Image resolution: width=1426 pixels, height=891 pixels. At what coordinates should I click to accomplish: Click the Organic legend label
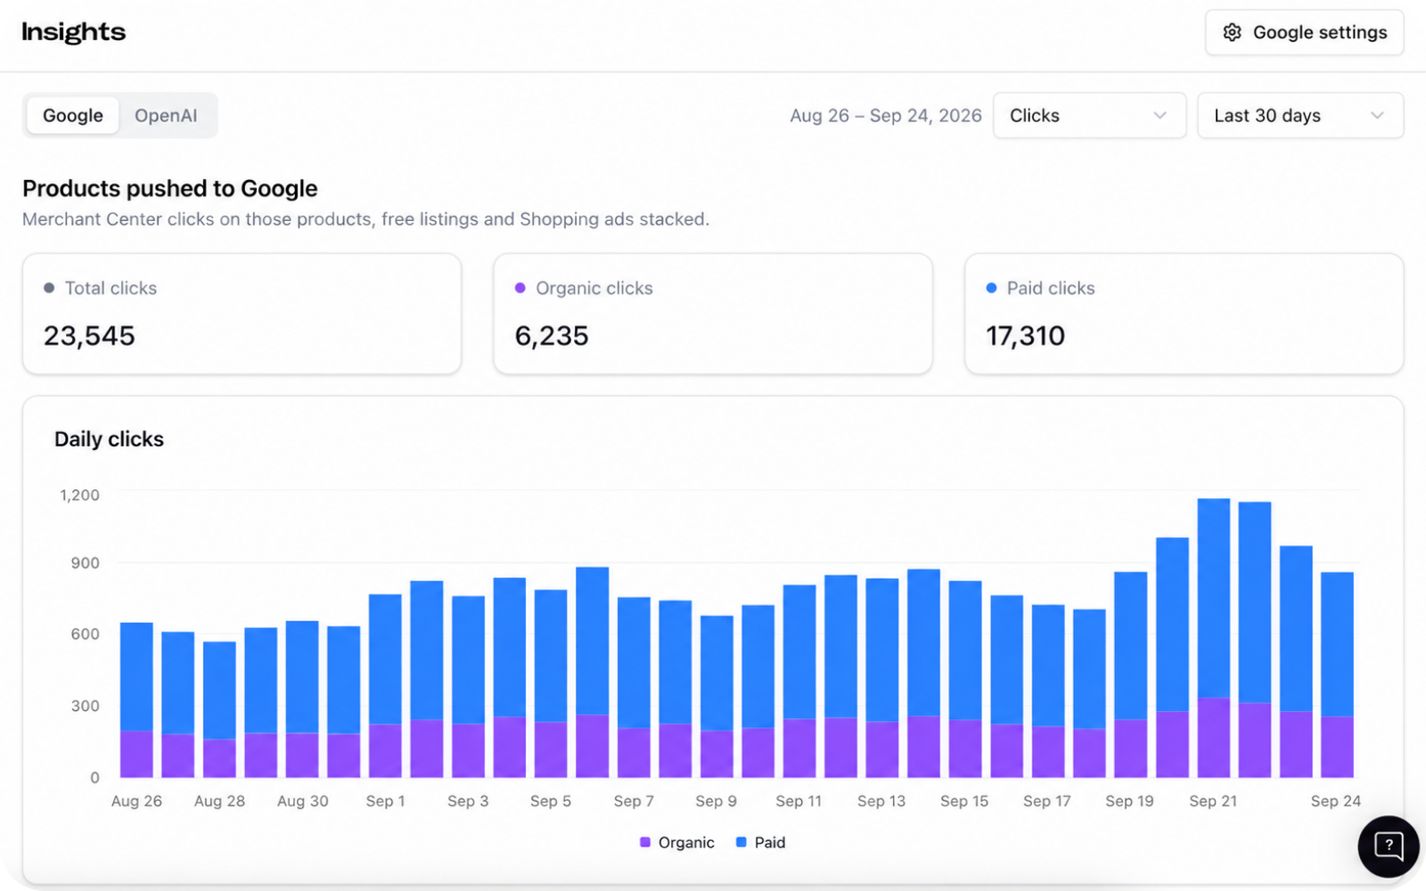(686, 843)
